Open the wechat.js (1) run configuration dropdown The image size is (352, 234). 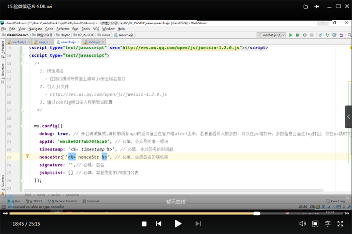click(271, 35)
